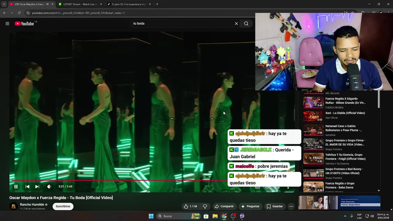The image size is (393, 221).
Task: Expand the system tray hidden icons chevron
Action: pyautogui.click(x=345, y=216)
